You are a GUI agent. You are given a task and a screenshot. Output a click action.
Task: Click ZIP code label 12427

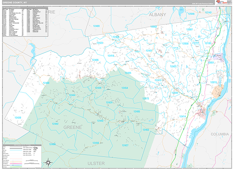[125, 145]
